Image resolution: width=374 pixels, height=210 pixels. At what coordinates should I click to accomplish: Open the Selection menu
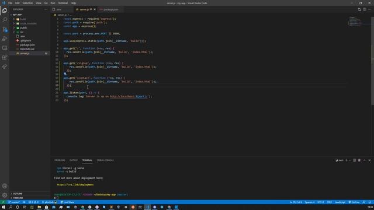coord(27,3)
